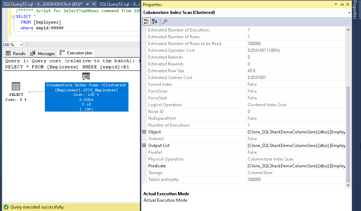
Task: Click the Storage value ColumnStore
Action: (260, 173)
